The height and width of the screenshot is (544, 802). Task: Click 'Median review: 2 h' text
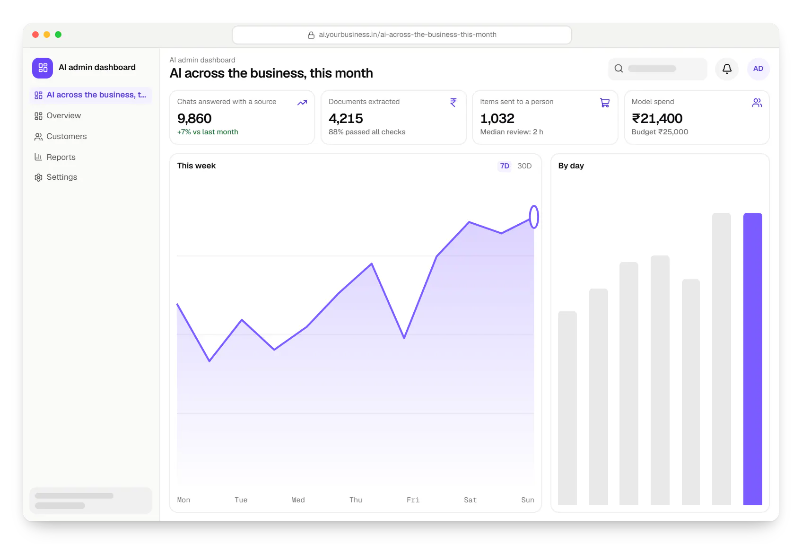coord(512,132)
